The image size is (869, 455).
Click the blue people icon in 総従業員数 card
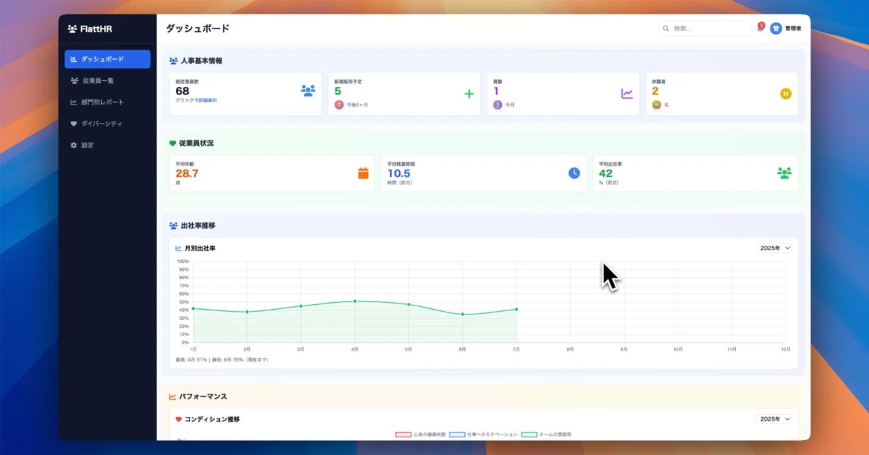308,90
